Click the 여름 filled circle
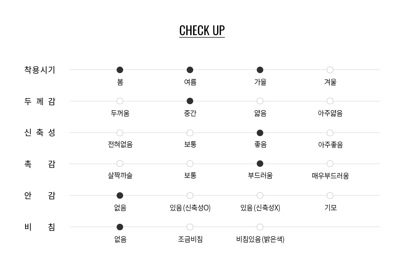The width and height of the screenshot is (405, 267). click(x=190, y=70)
